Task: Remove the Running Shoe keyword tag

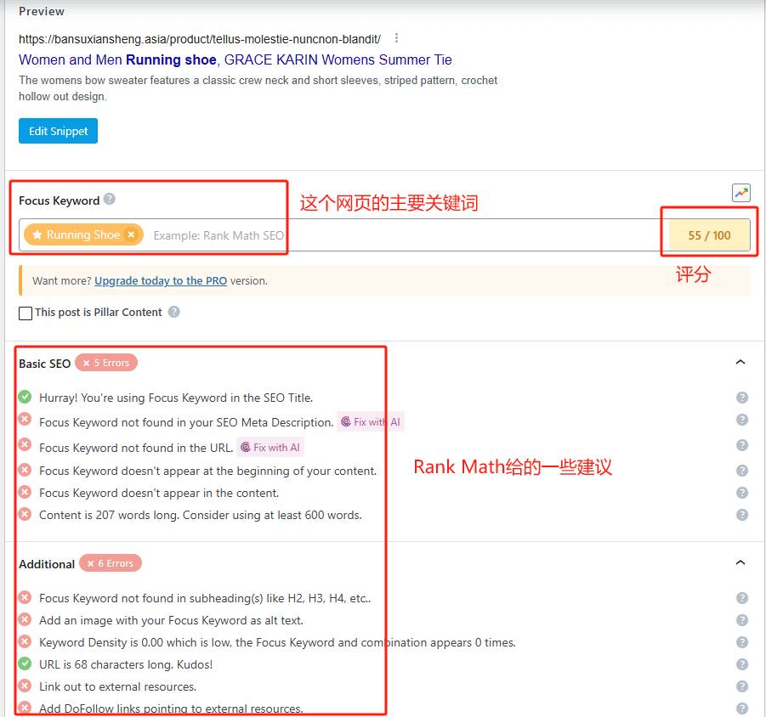Action: pos(131,234)
